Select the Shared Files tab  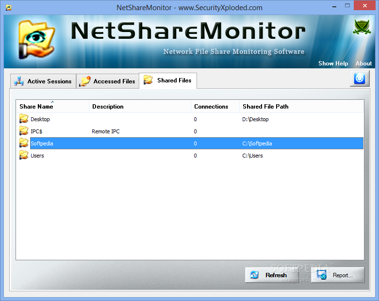click(168, 80)
